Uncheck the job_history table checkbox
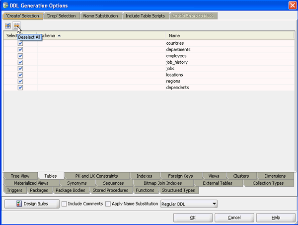Screen dimensions: 298x225 click(20, 62)
